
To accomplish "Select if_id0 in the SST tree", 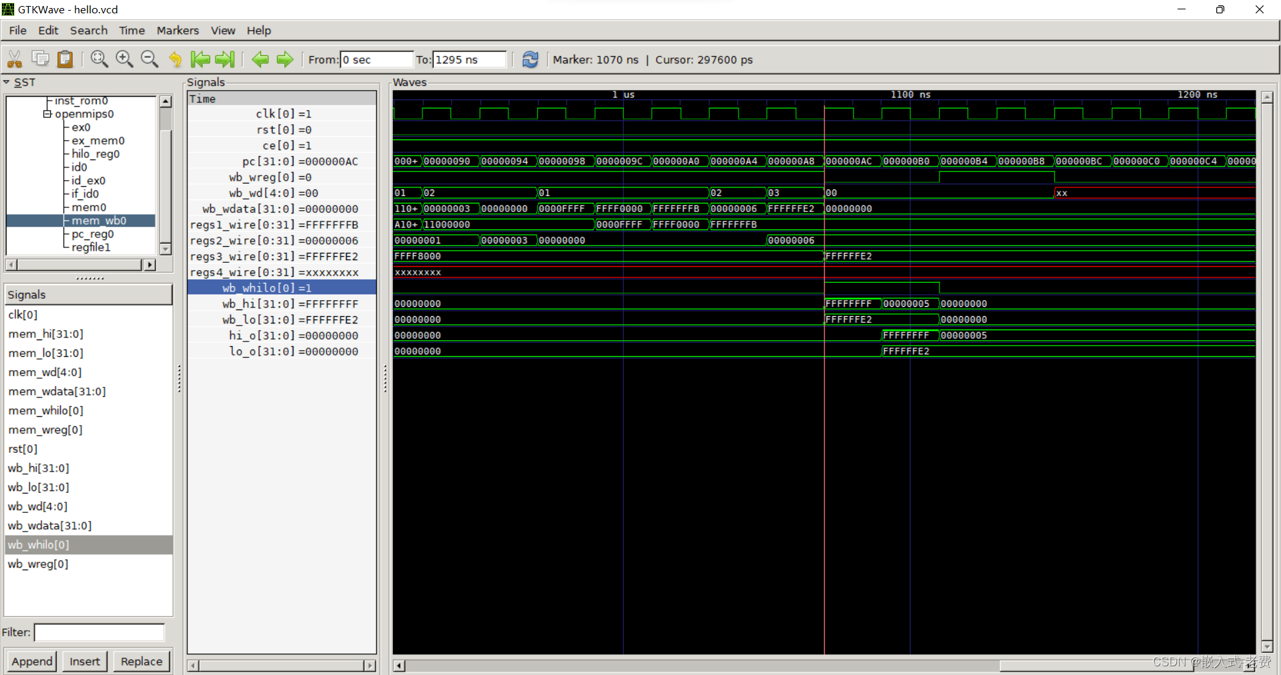I will [85, 194].
